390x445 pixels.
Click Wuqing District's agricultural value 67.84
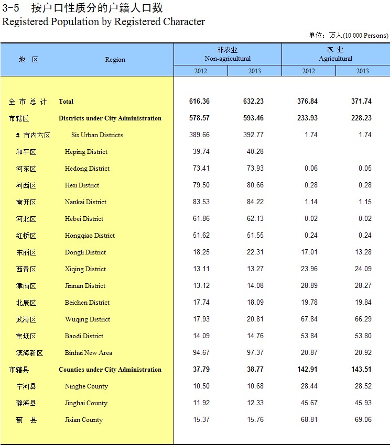pyautogui.click(x=307, y=319)
